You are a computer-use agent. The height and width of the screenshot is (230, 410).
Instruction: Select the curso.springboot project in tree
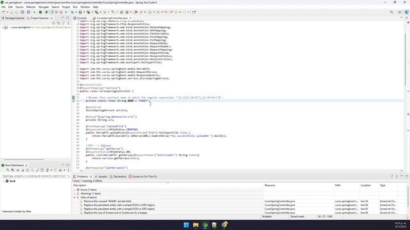pyautogui.click(x=20, y=27)
